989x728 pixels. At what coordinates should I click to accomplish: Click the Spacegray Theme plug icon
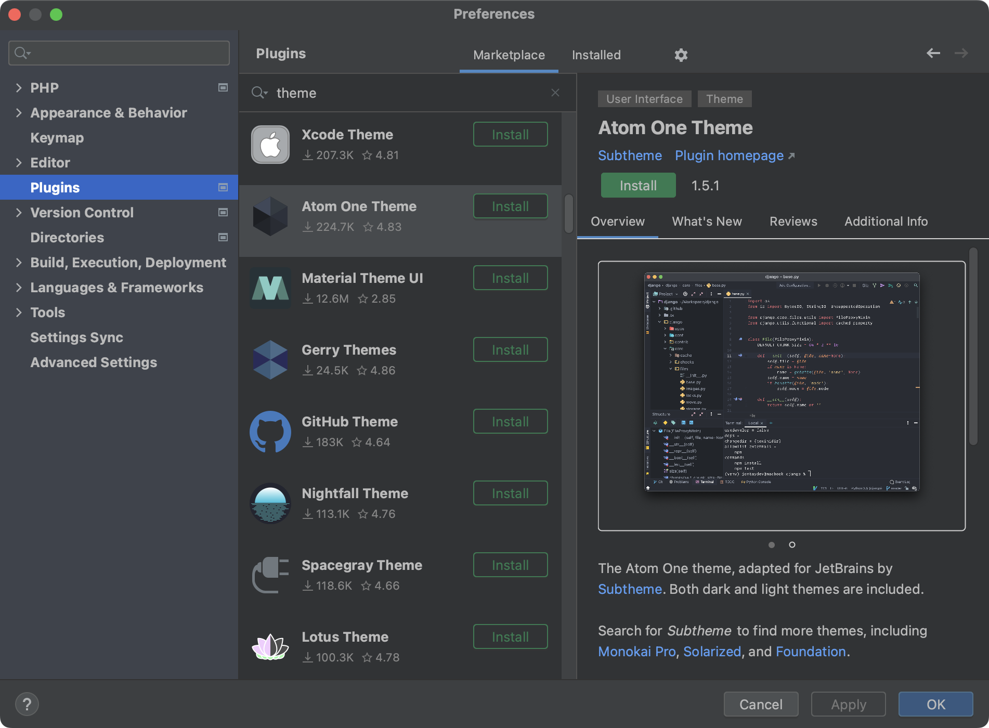point(270,575)
